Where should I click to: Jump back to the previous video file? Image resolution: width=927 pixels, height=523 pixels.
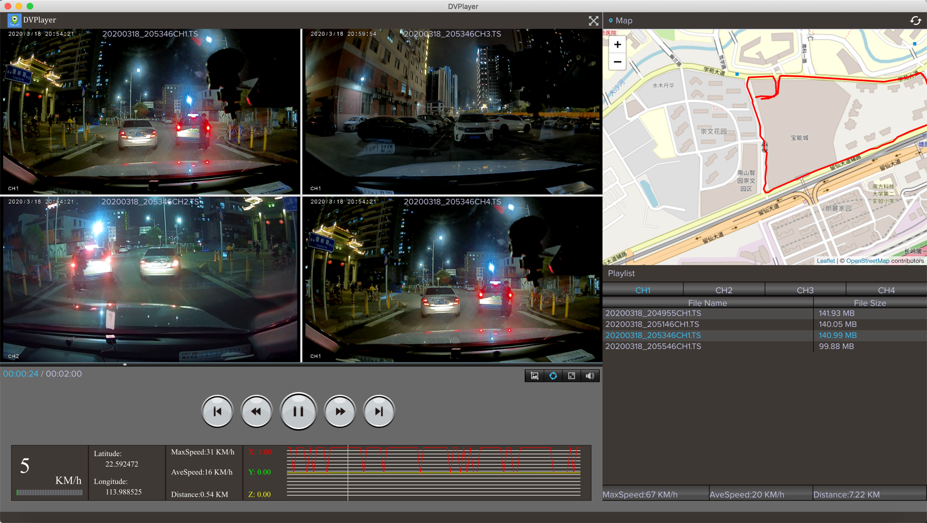click(217, 411)
